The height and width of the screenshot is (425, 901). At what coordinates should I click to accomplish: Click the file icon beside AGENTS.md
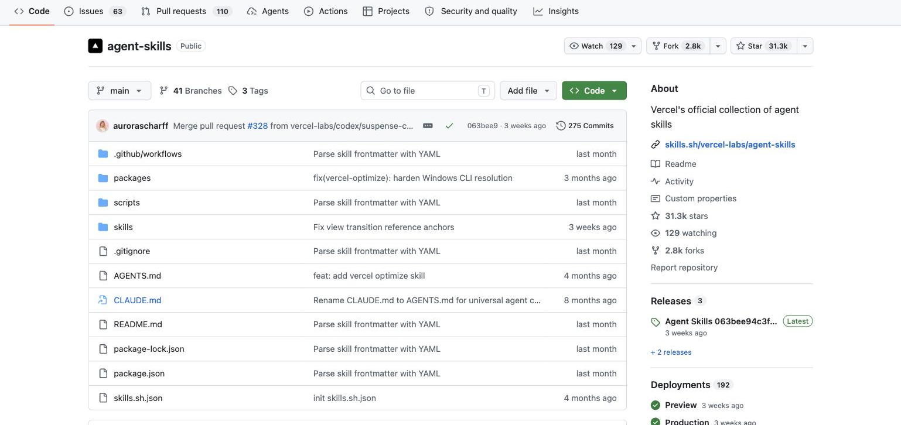tap(103, 276)
